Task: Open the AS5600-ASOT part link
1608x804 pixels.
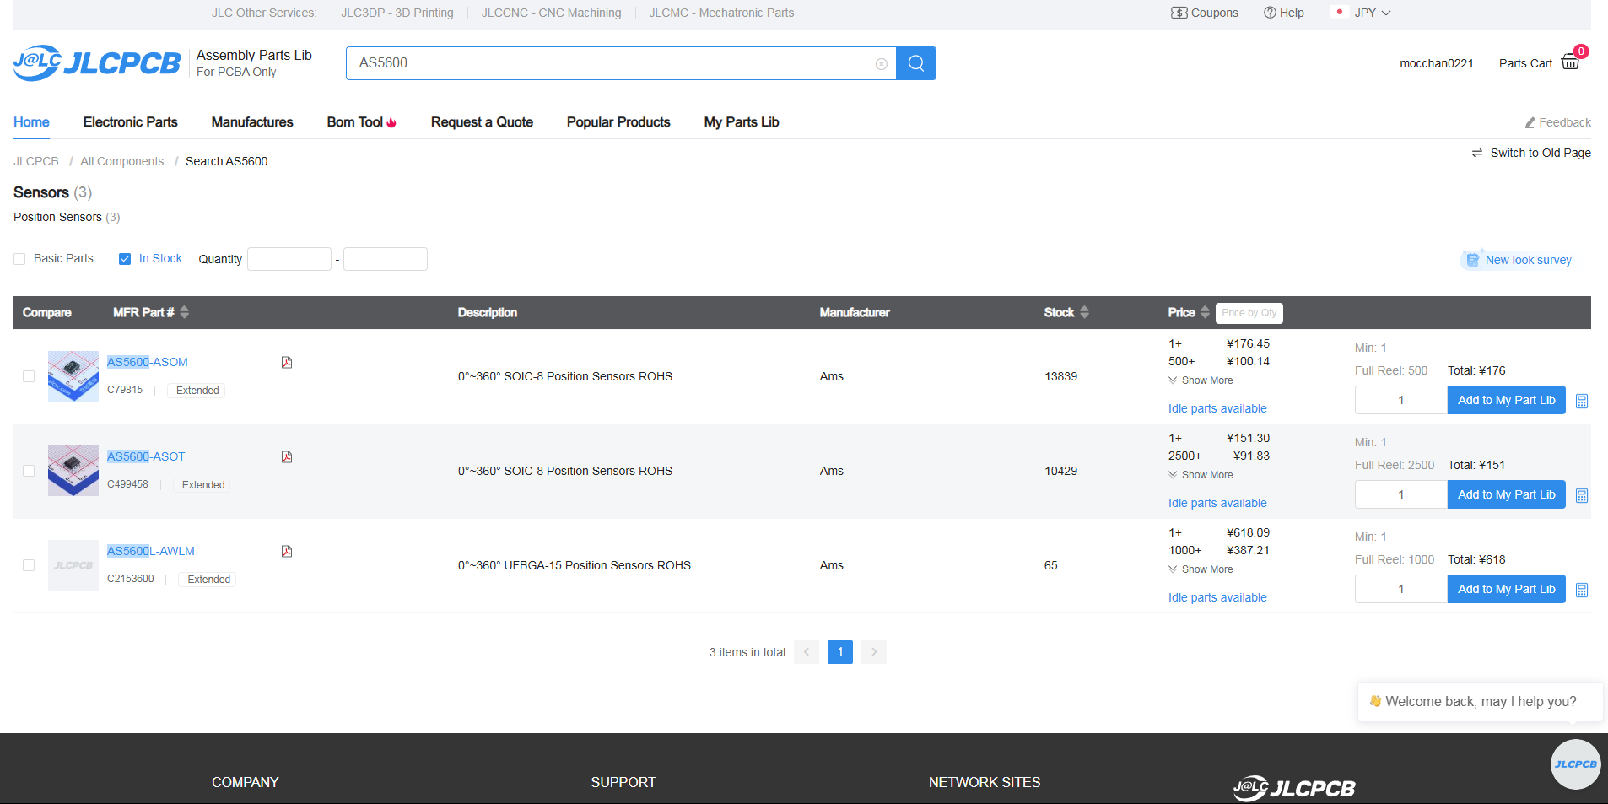Action: point(146,456)
